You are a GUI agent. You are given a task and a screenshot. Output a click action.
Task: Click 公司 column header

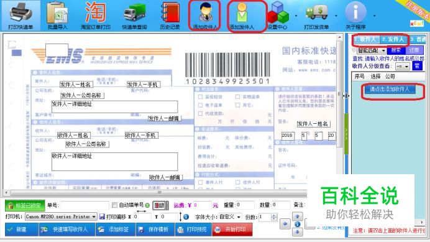(x=390, y=77)
